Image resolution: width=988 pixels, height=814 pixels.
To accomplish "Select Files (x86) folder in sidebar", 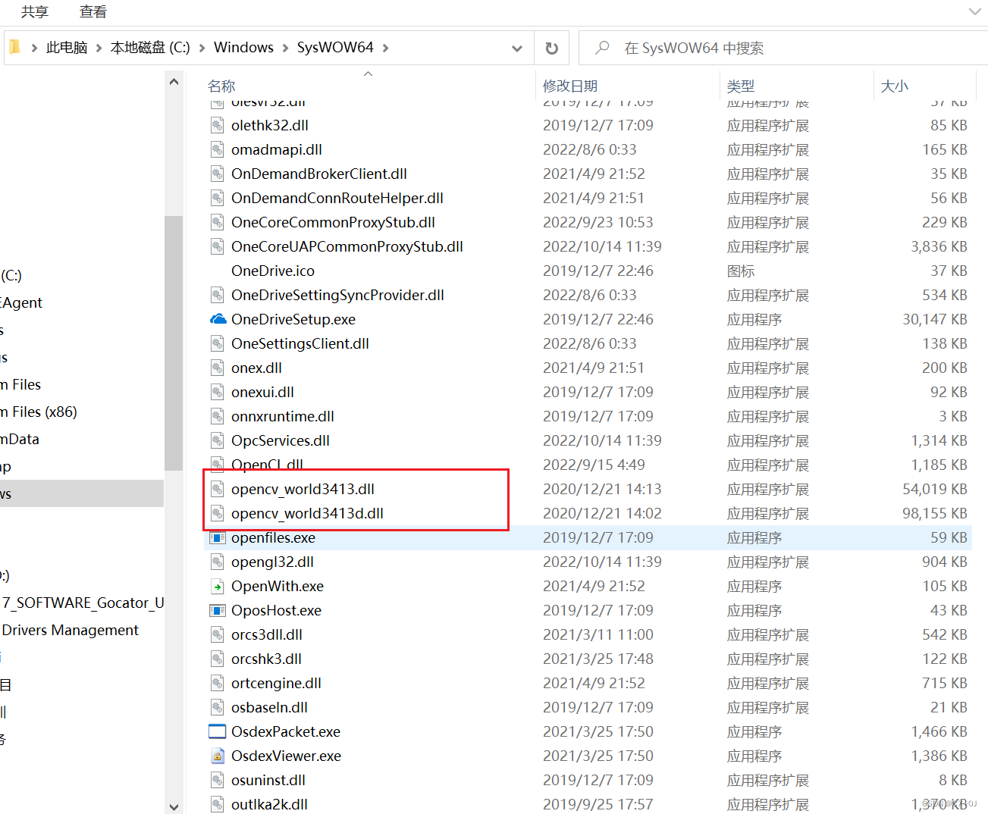I will pyautogui.click(x=39, y=412).
